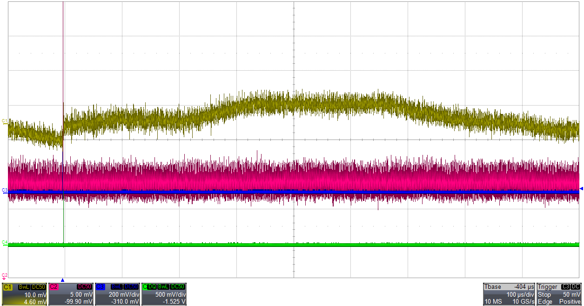Click the C3 scale value 200 mV/div

coord(123,295)
